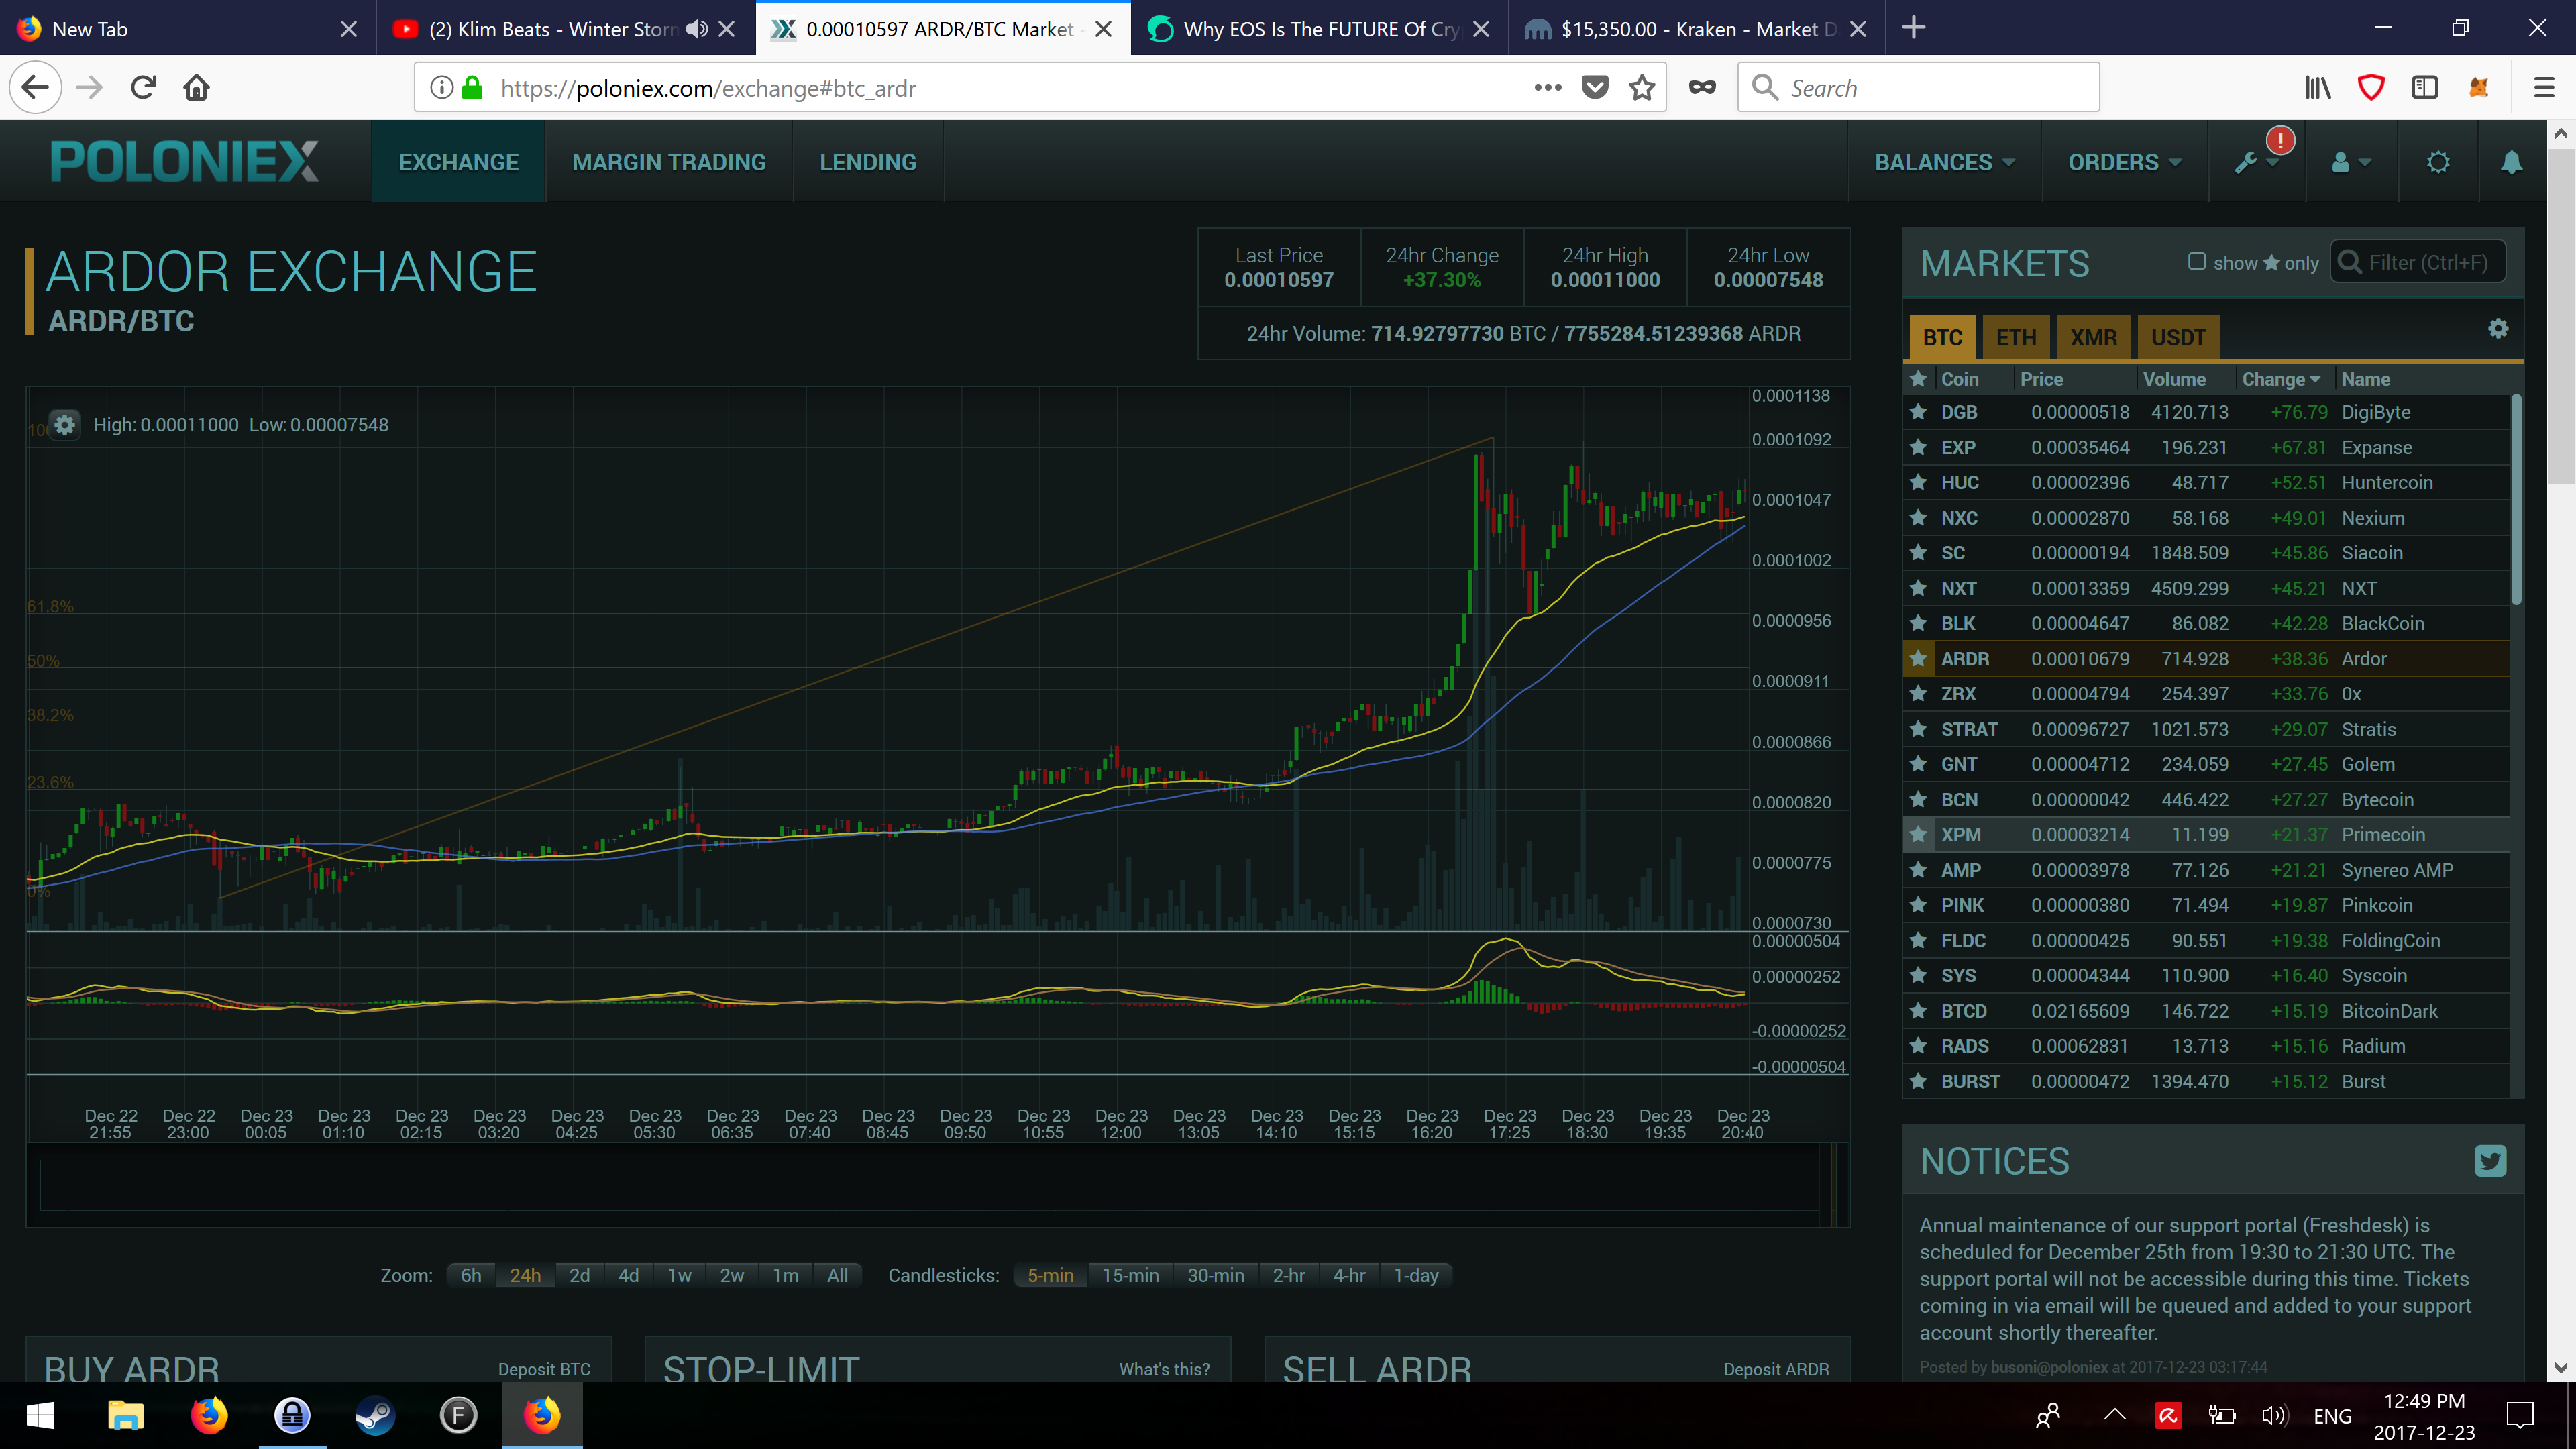Open Markets panel settings gear
Screen dimensions: 2576x1449
(x=2497, y=329)
